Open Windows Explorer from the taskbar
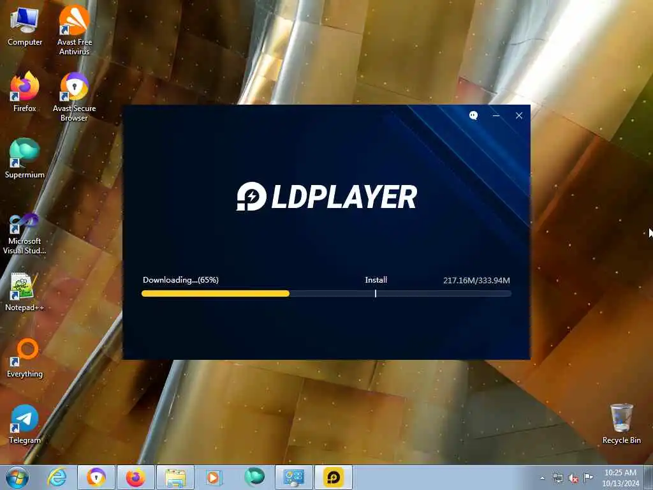Image resolution: width=653 pixels, height=490 pixels. point(175,477)
